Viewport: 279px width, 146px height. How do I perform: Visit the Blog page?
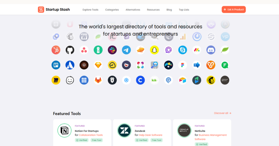click(169, 10)
